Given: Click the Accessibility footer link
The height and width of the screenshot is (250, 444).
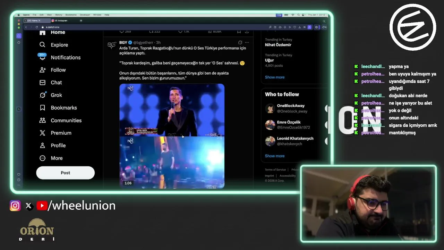Looking at the screenshot, I should [288, 176].
